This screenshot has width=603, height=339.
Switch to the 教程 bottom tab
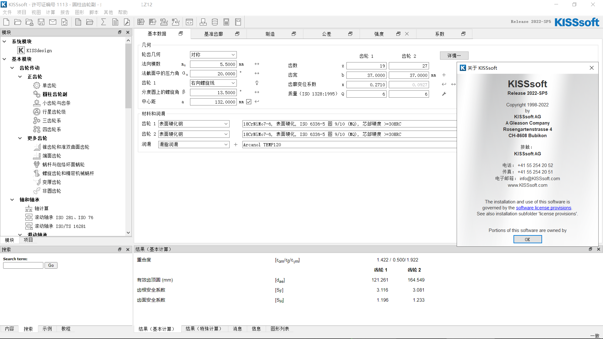pyautogui.click(x=66, y=329)
